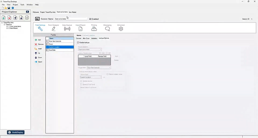Open the Trigger field dropdown

(x=99, y=68)
